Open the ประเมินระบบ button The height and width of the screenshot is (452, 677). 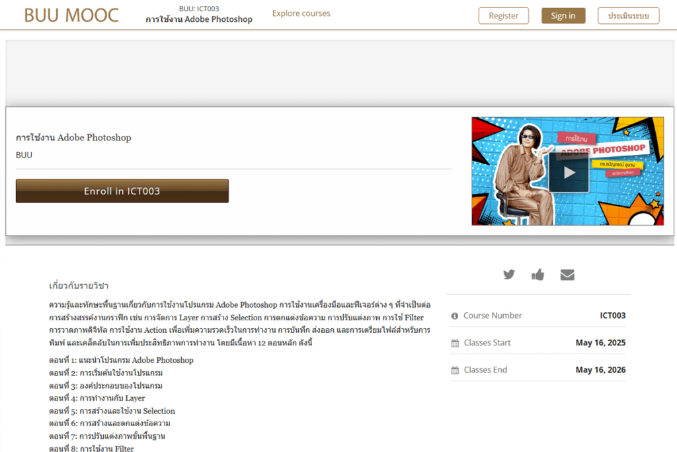point(628,16)
